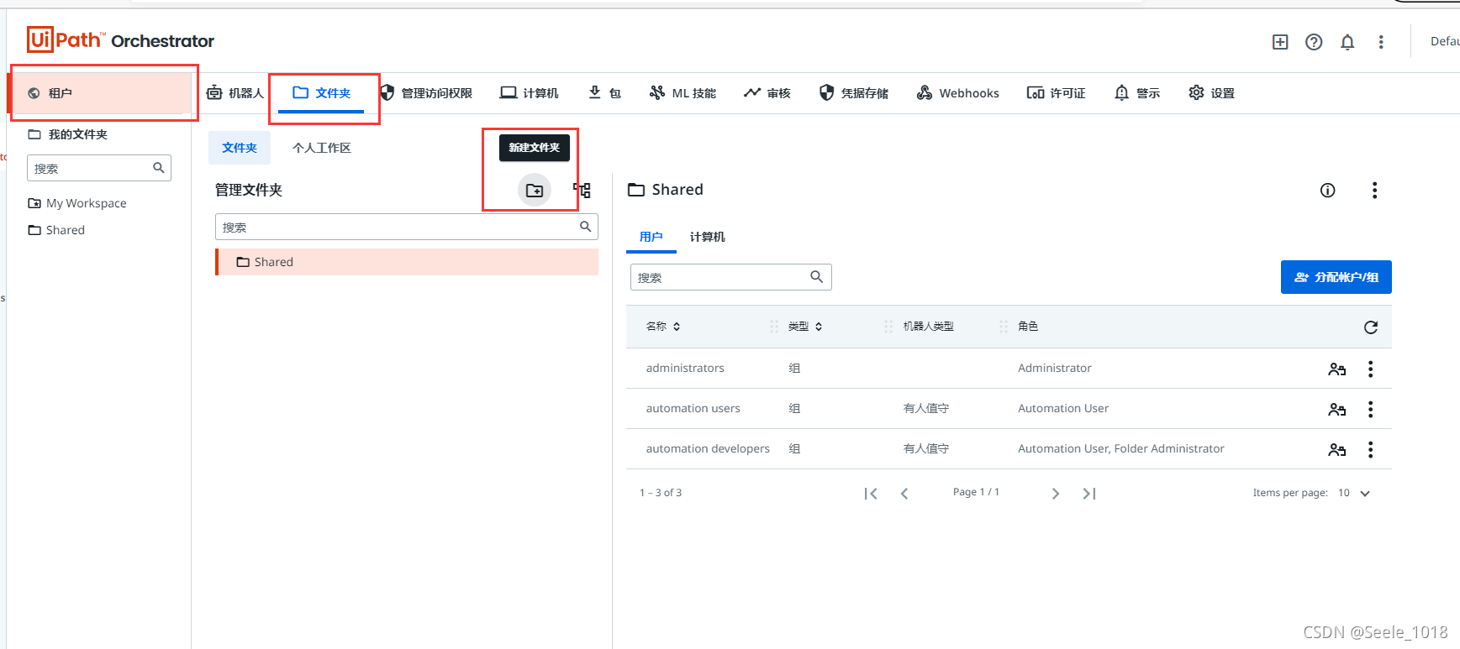Click search icon in sidebar search box
Image resolution: width=1460 pixels, height=649 pixels.
click(158, 168)
